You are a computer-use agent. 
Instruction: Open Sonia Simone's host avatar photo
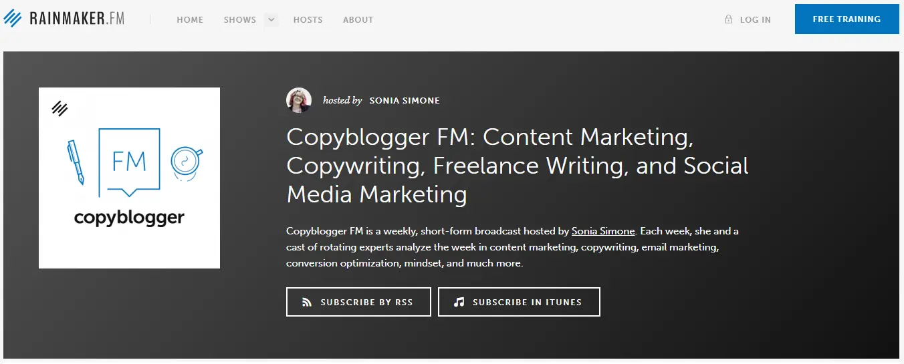click(298, 100)
